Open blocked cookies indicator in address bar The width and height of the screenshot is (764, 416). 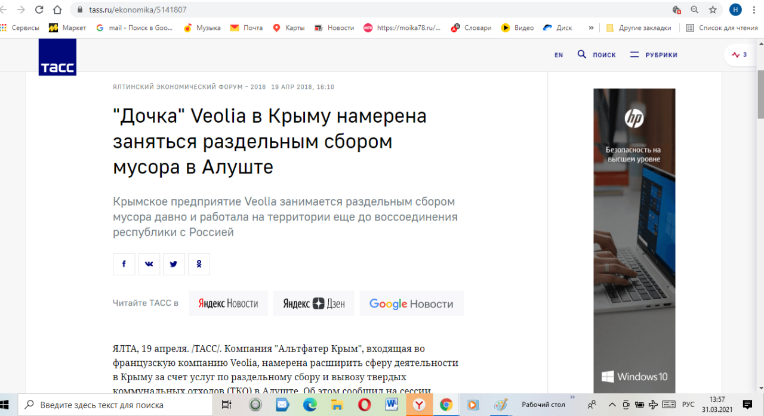(676, 10)
